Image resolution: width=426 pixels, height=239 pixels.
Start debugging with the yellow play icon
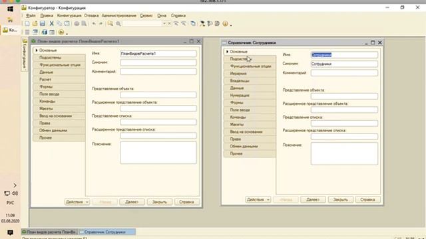tap(61, 33)
